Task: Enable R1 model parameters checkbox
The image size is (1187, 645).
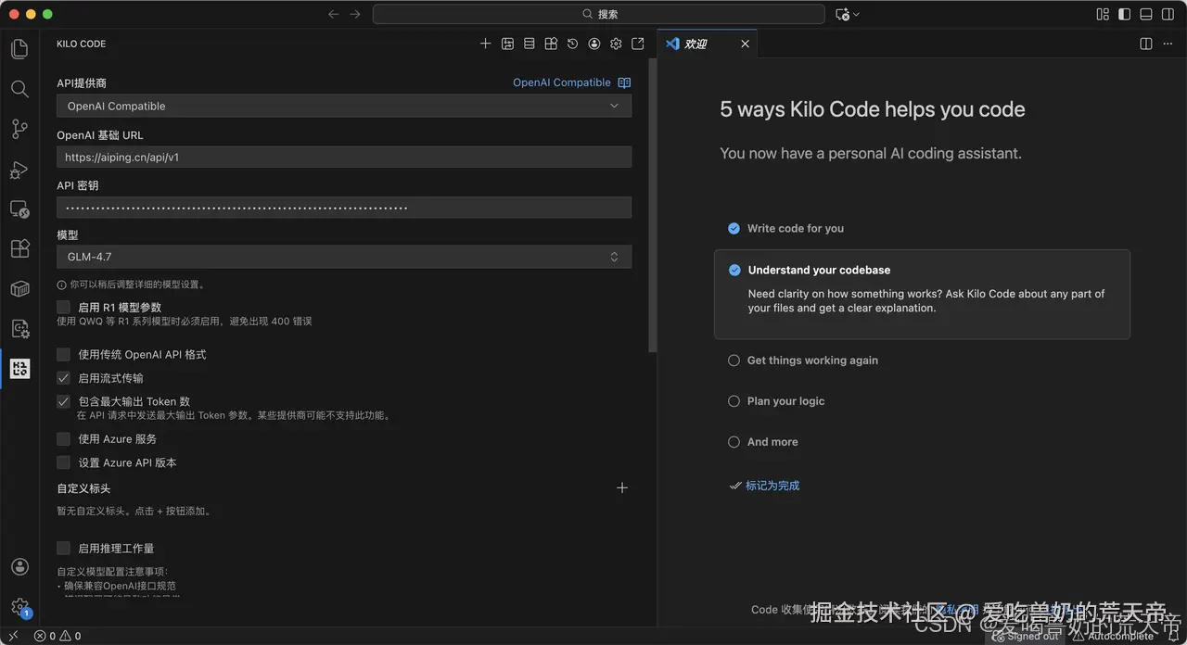Action: click(63, 307)
